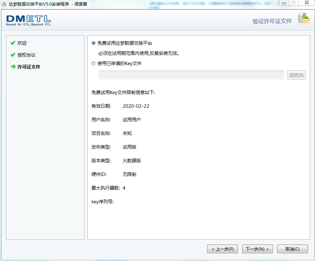Select the free trial option radio button
Screen dimensions: 315x261
click(x=94, y=43)
